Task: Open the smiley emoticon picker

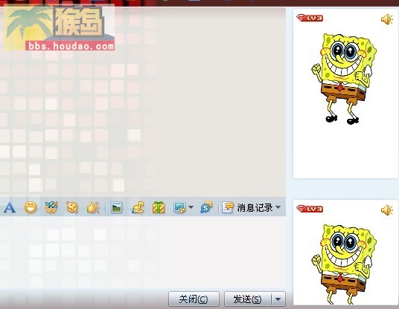Action: [x=31, y=207]
